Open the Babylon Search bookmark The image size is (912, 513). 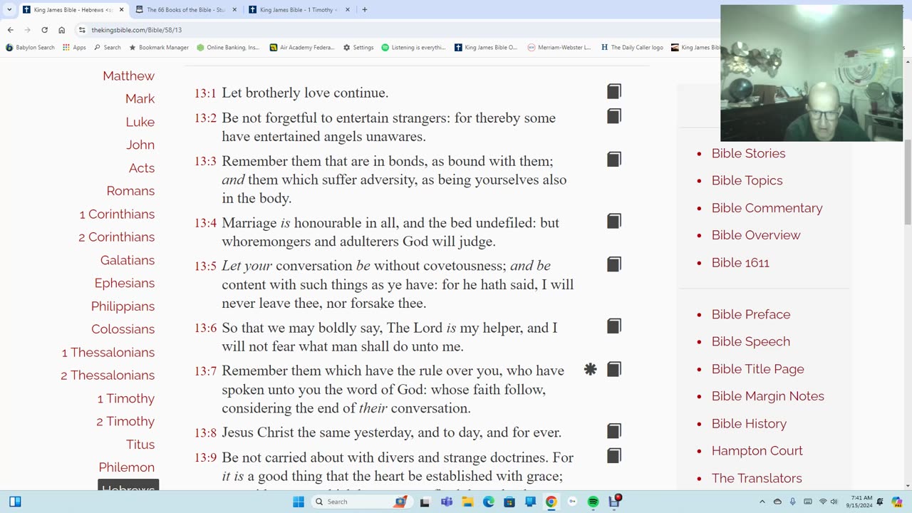pyautogui.click(x=30, y=48)
